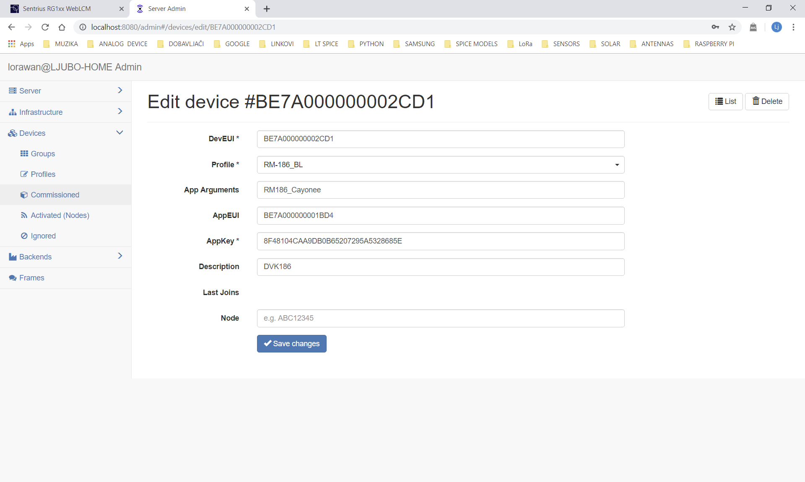Screen dimensions: 805x482
Task: Focus the Node input field
Action: 441,318
